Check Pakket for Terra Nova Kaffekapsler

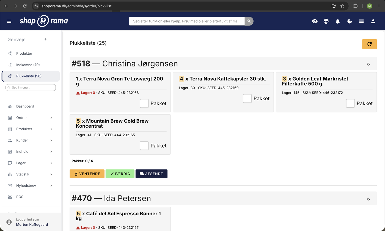248,99
